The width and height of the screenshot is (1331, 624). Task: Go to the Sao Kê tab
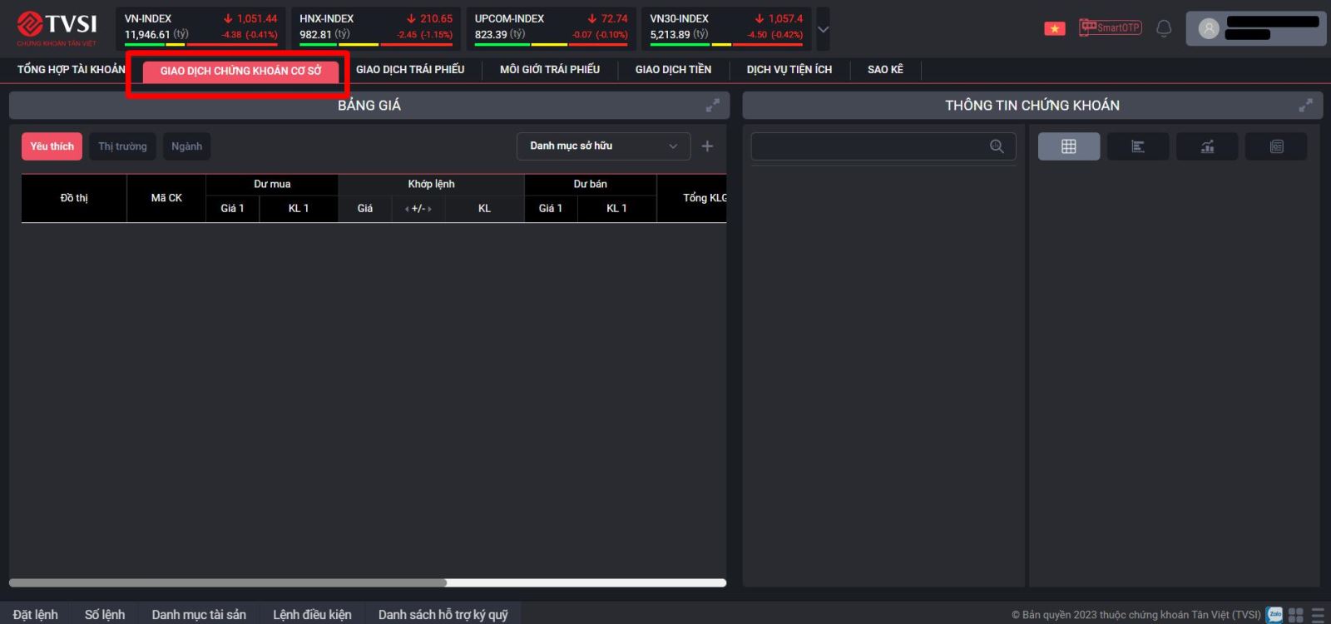[x=885, y=70]
